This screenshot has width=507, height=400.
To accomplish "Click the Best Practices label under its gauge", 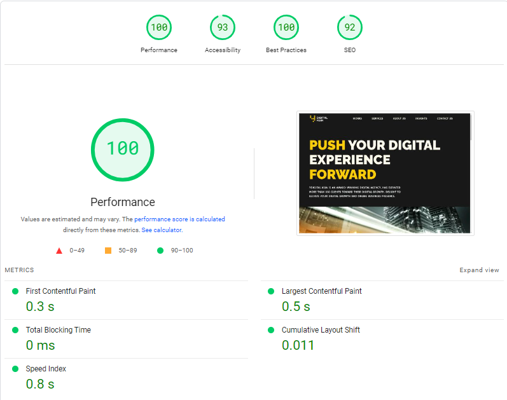I will coord(286,50).
